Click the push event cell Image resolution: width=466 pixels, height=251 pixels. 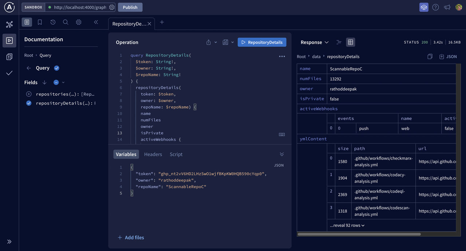point(377,128)
